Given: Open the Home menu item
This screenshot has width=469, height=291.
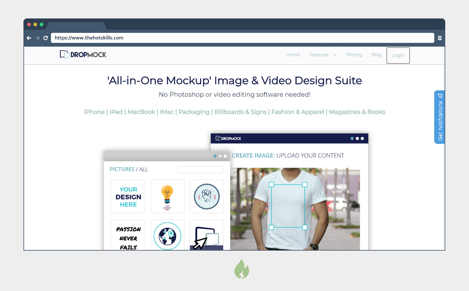Looking at the screenshot, I should pos(293,55).
